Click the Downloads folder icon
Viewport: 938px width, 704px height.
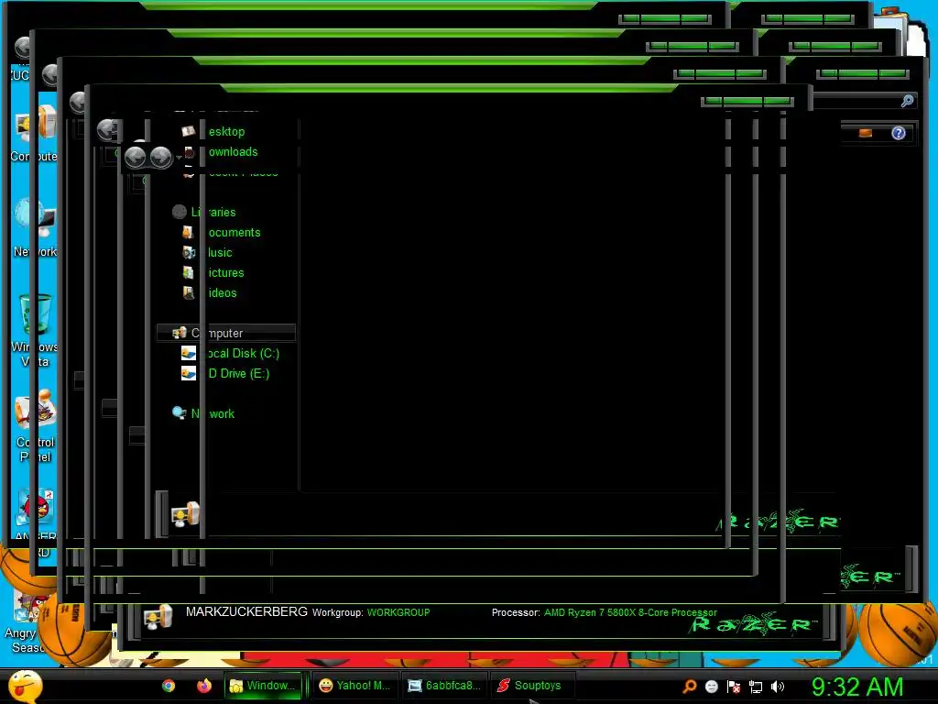click(189, 151)
